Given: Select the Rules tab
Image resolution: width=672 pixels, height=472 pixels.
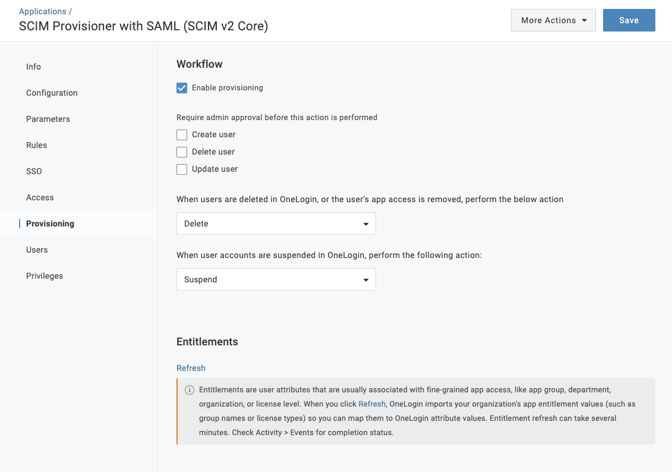Looking at the screenshot, I should 36,145.
